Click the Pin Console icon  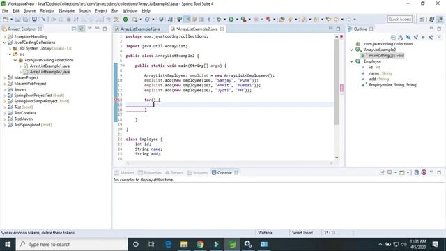tap(382, 172)
